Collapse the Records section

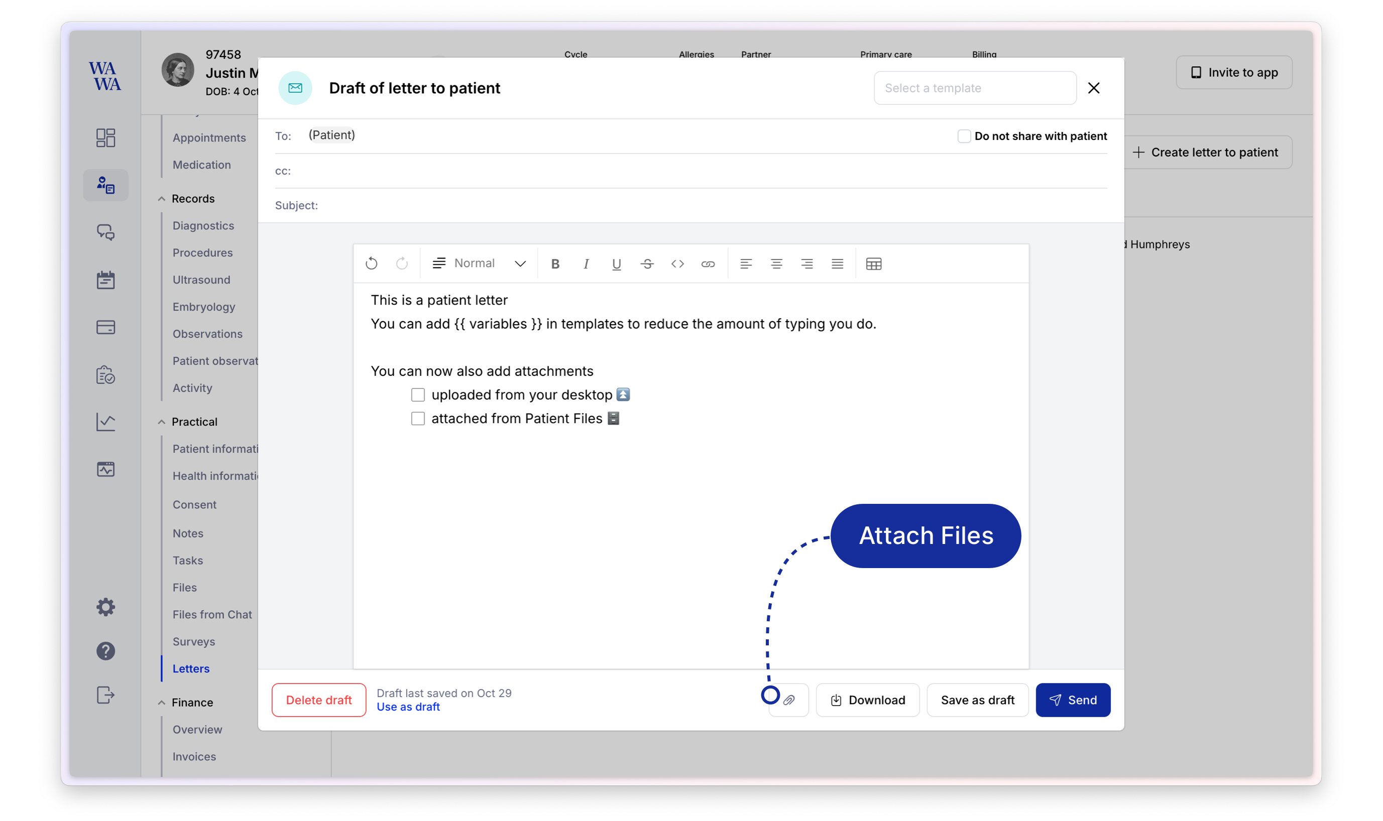[161, 199]
